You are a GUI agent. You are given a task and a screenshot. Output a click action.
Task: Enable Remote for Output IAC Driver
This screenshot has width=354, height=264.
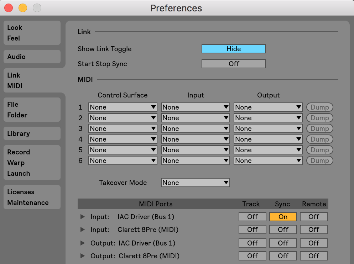[314, 243]
